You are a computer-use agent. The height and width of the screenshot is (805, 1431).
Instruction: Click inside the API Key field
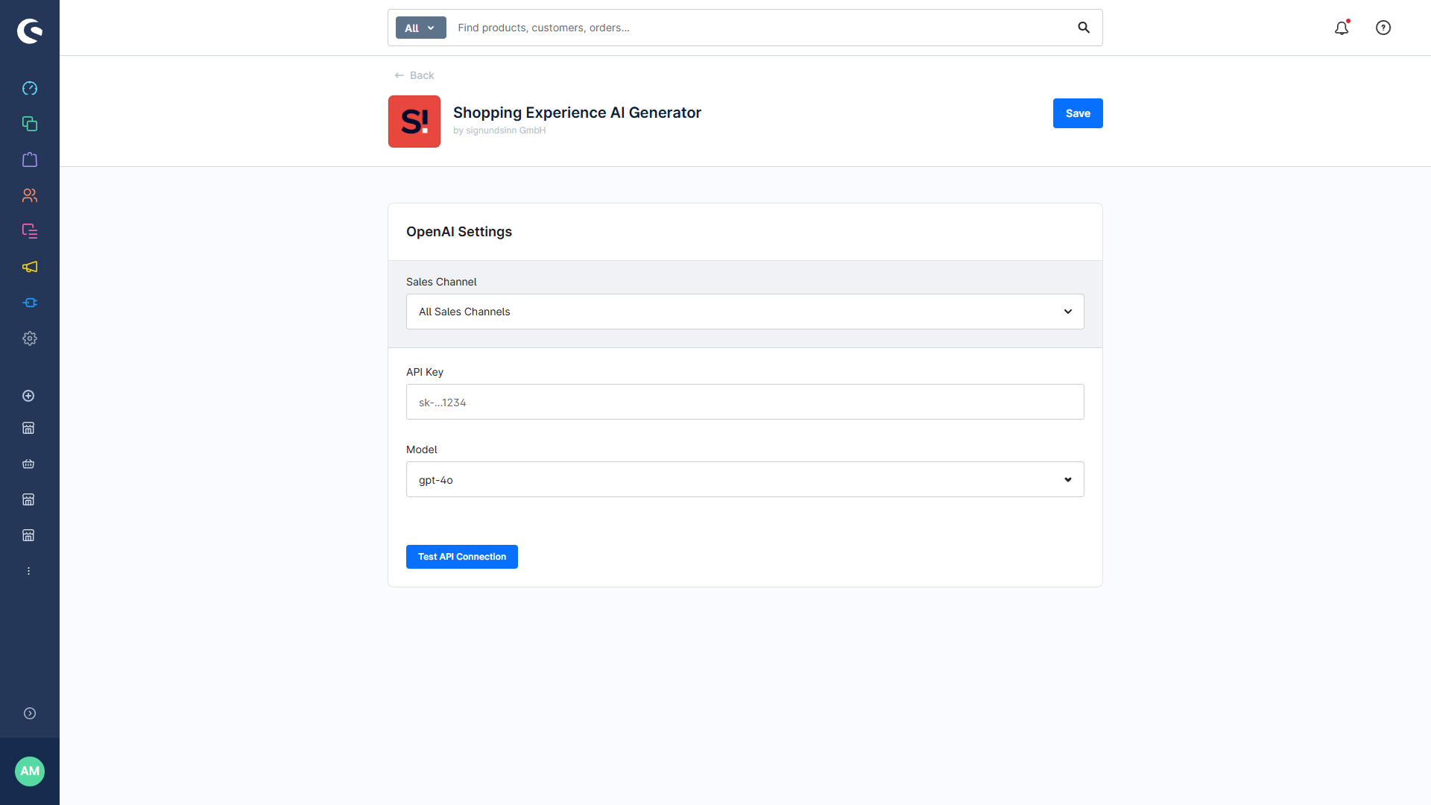tap(745, 402)
